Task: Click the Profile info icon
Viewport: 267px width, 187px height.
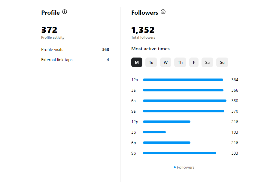Action: [x=65, y=12]
